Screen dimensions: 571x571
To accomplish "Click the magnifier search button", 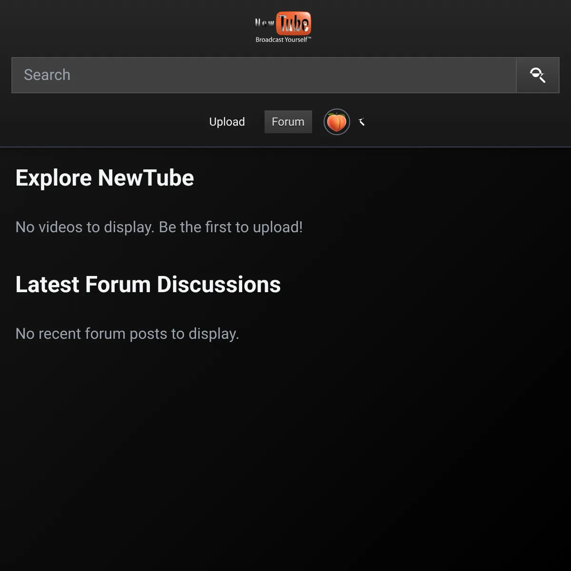I will tap(538, 75).
